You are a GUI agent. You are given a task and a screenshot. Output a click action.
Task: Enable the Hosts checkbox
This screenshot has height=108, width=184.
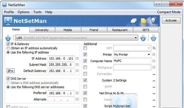85,99
